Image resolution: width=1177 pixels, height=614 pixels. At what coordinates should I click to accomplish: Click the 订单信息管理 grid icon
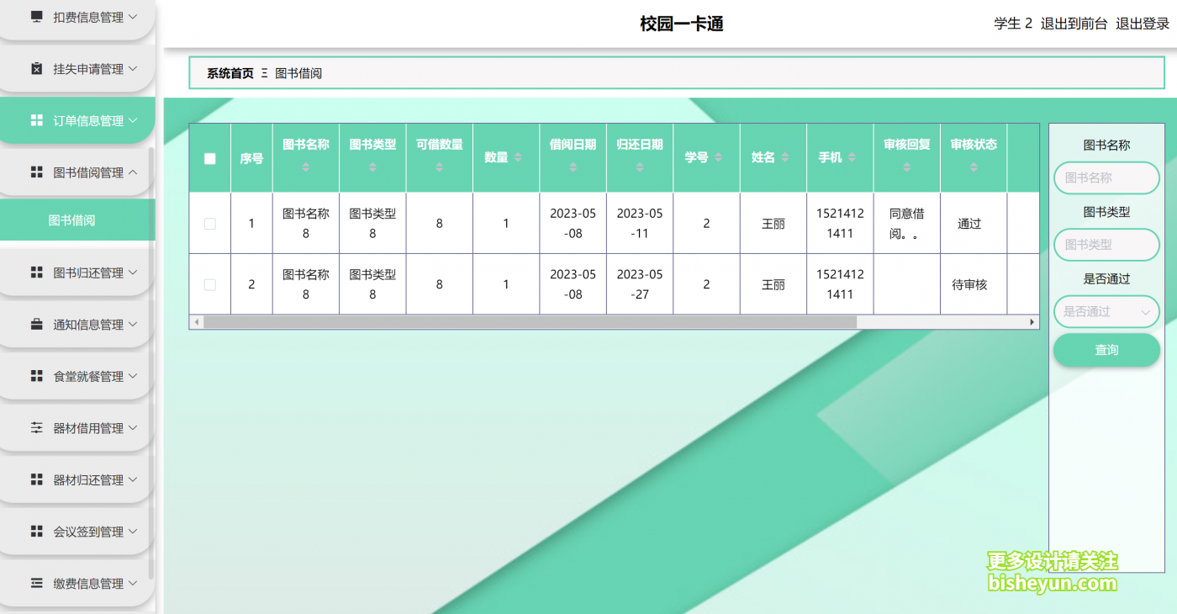[35, 119]
